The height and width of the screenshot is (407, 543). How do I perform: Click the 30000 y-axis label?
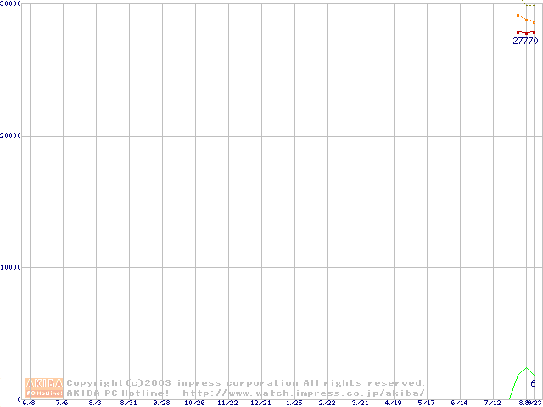click(11, 4)
